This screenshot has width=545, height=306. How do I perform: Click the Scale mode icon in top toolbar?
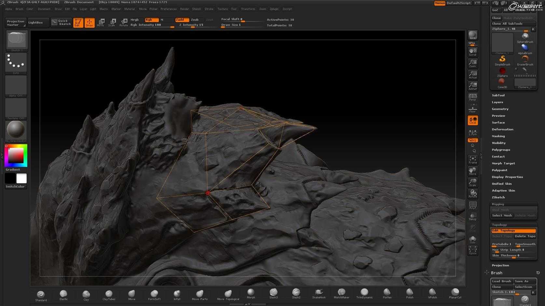112,22
